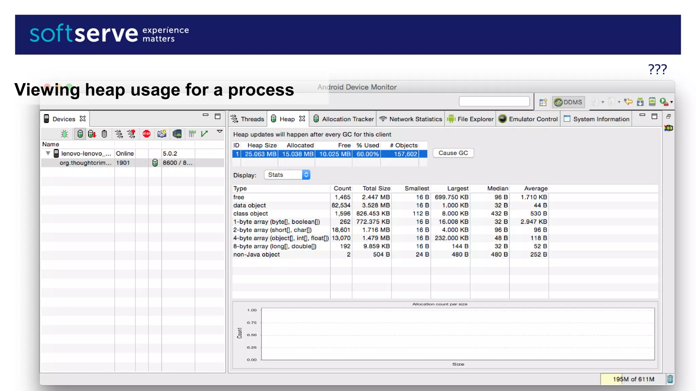This screenshot has width=696, height=391.
Task: Switch to the System Information tab
Action: coord(596,119)
